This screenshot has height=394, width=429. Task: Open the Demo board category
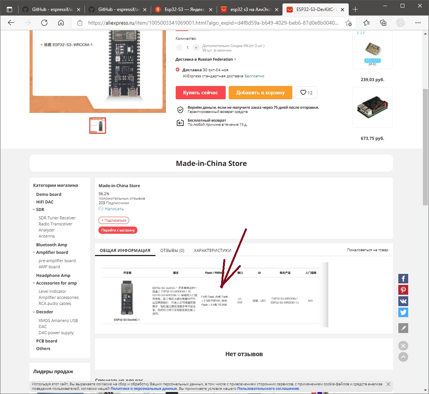click(49, 194)
